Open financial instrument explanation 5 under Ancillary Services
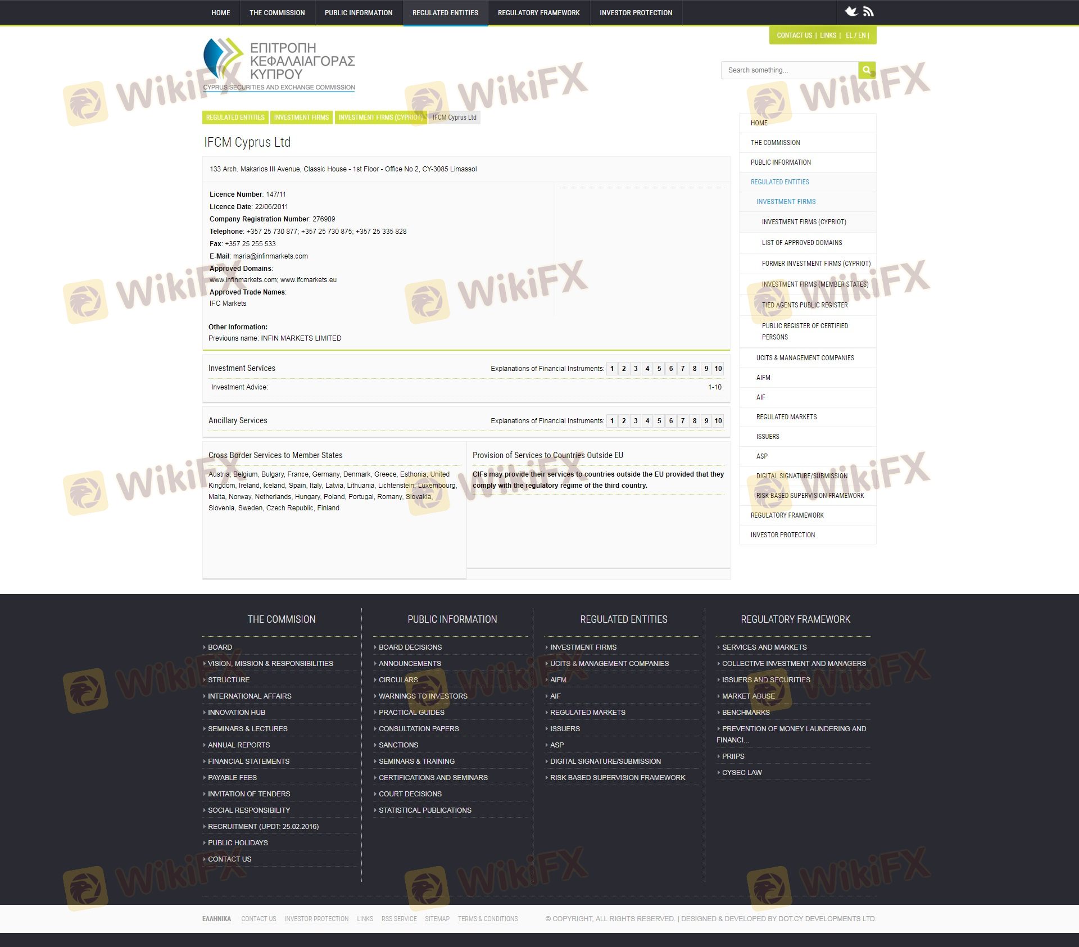Image resolution: width=1079 pixels, height=947 pixels. tap(659, 421)
